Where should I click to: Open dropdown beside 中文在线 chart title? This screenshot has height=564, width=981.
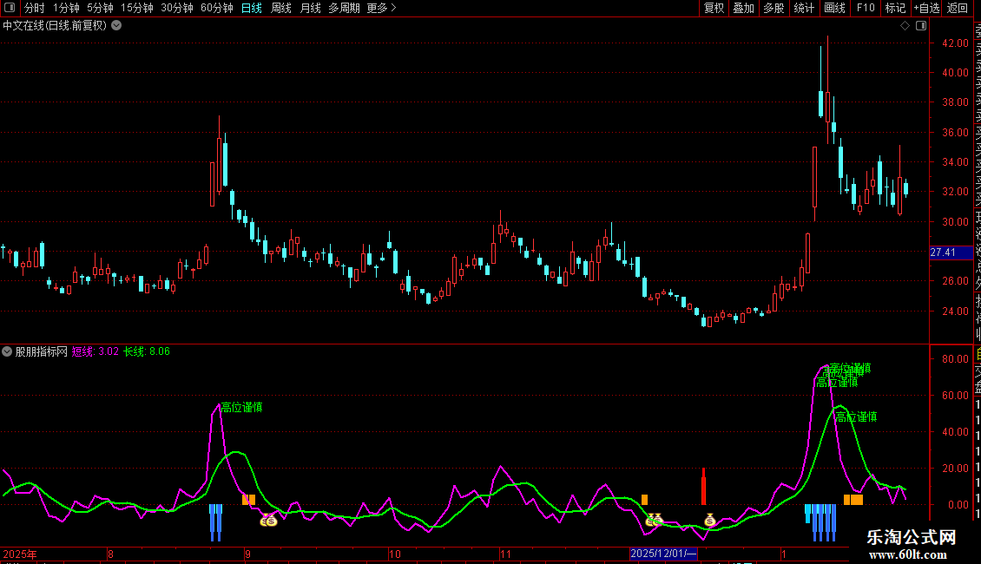tap(116, 26)
